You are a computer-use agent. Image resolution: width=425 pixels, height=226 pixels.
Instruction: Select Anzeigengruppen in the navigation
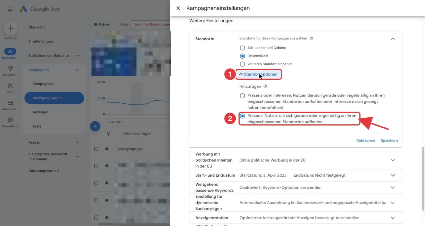coord(54,98)
